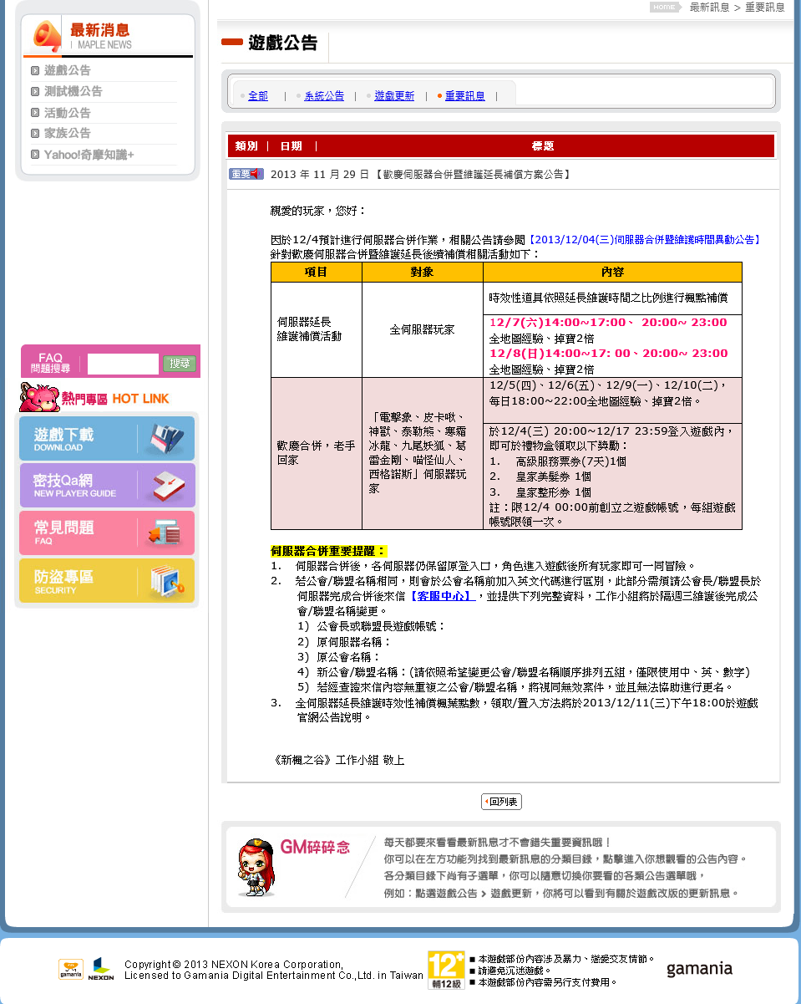Viewport: 801px width, 1004px height.
Task: Open 家族公告 in the news sidebar
Action: tap(67, 133)
